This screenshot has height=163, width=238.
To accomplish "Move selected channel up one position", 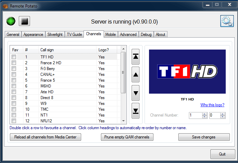I will click(x=136, y=74).
